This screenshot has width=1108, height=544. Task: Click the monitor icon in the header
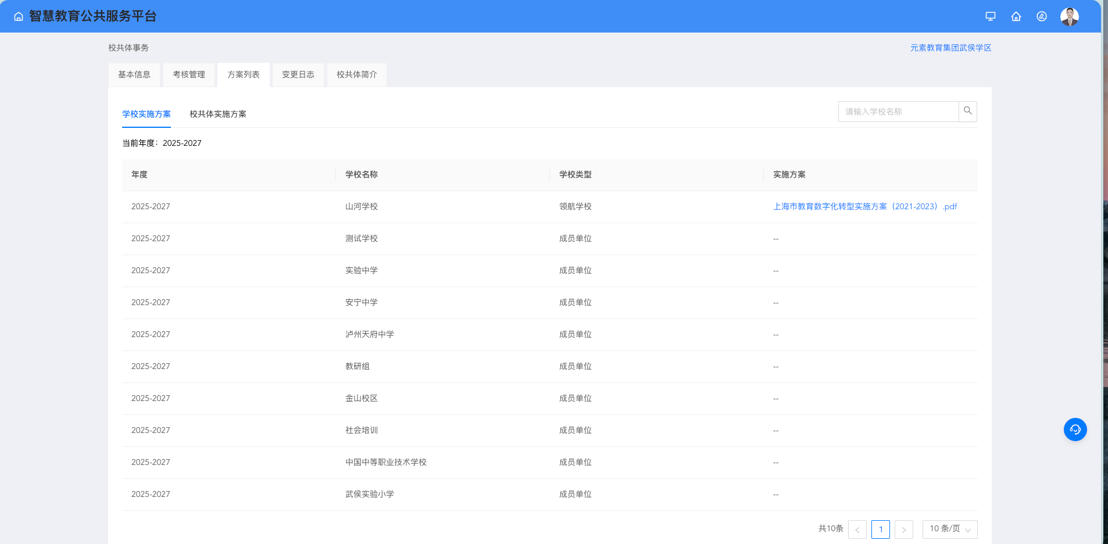coord(991,16)
